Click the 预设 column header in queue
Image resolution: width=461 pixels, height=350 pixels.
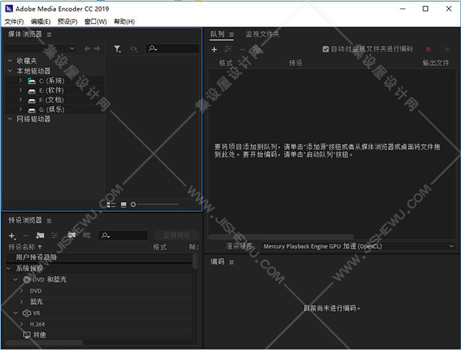[296, 63]
